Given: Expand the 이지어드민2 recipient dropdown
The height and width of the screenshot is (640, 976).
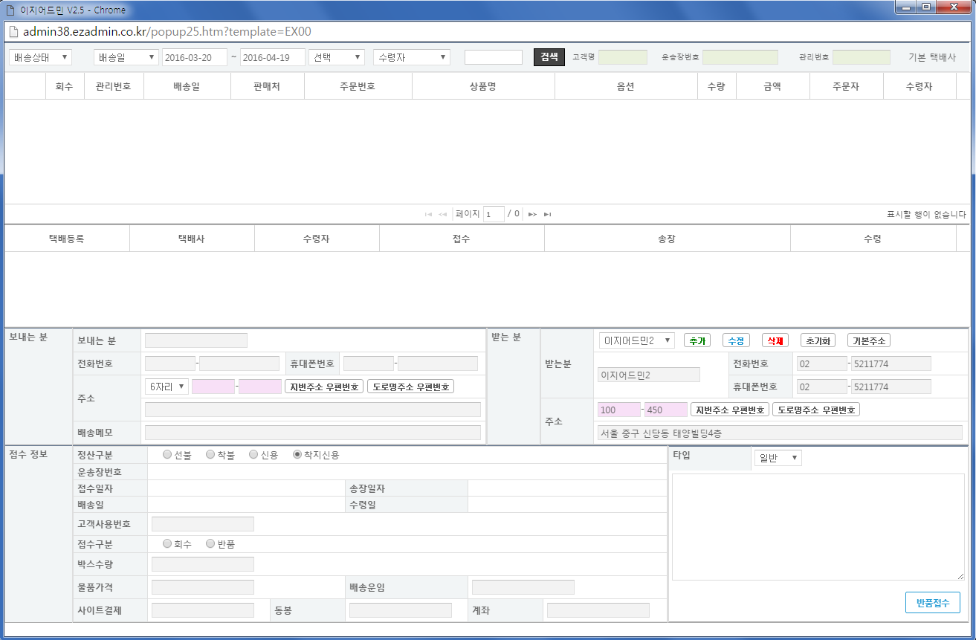Looking at the screenshot, I should [x=637, y=340].
